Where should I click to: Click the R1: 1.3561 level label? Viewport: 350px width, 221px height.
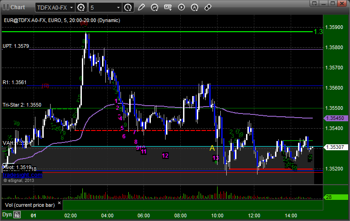click(x=15, y=83)
